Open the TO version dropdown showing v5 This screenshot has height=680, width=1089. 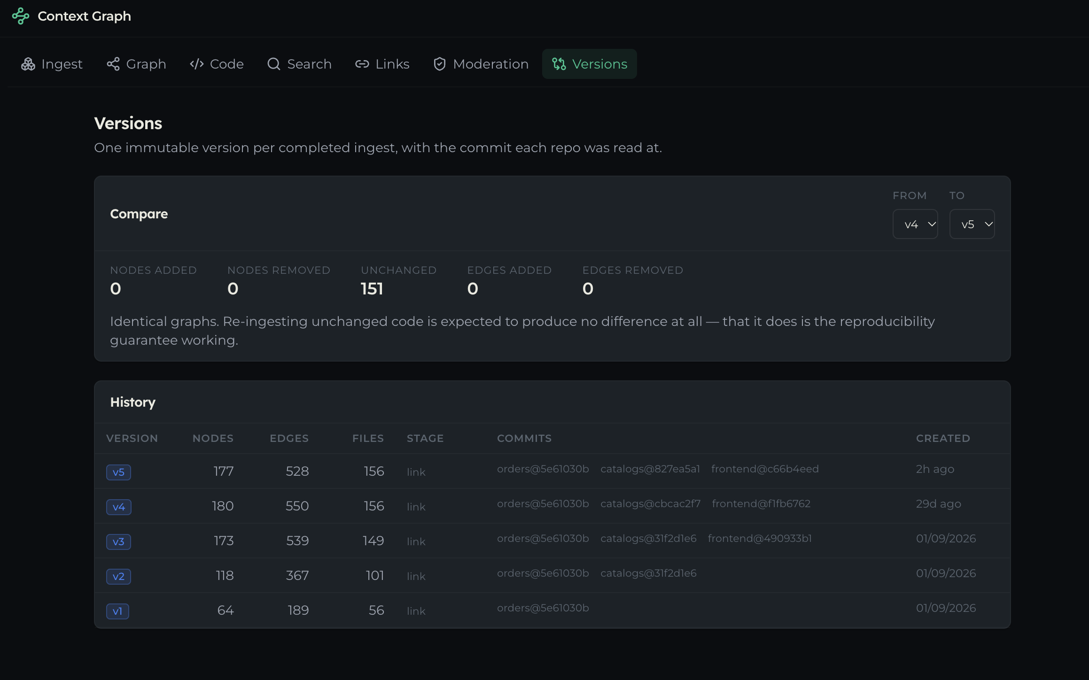point(972,224)
